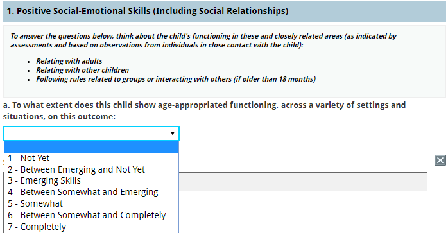Collapse the rating list via dropdown arrow

click(172, 134)
